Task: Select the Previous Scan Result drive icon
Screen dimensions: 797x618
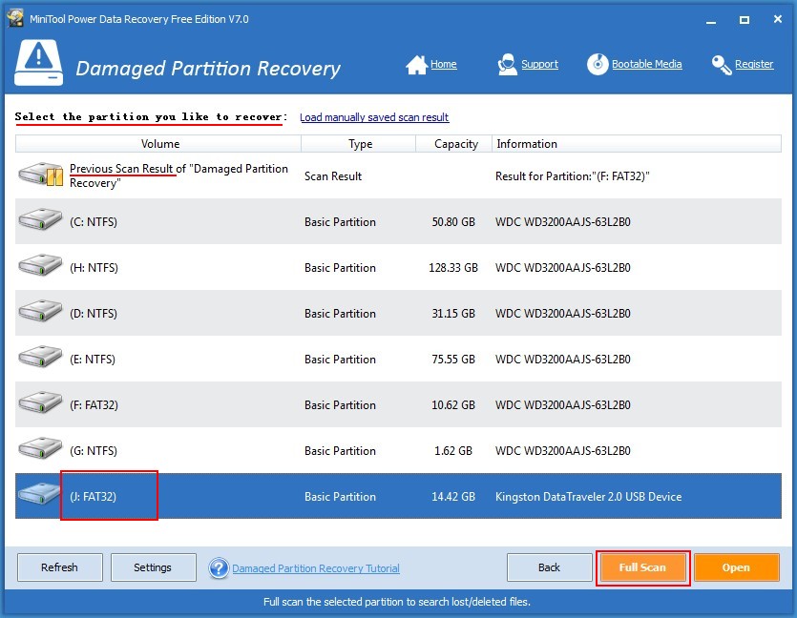Action: point(41,175)
